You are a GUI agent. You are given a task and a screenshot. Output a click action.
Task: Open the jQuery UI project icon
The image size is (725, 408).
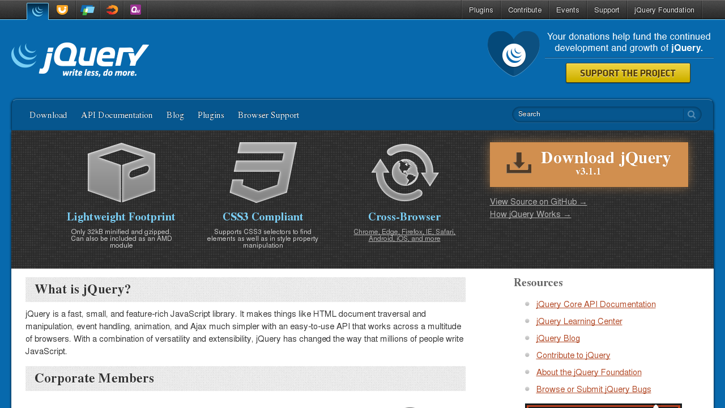click(x=62, y=10)
